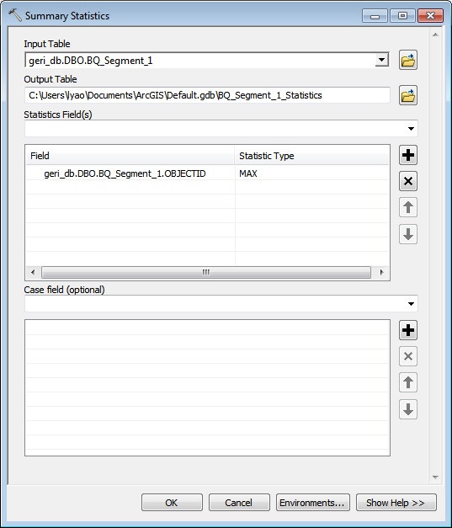Open Input Table dropdown arrow

[x=381, y=61]
